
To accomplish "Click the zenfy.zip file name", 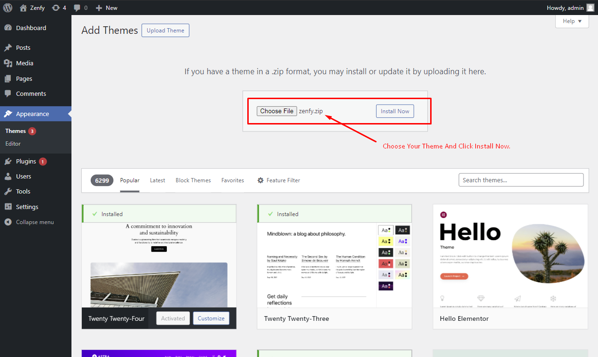I will [x=311, y=111].
